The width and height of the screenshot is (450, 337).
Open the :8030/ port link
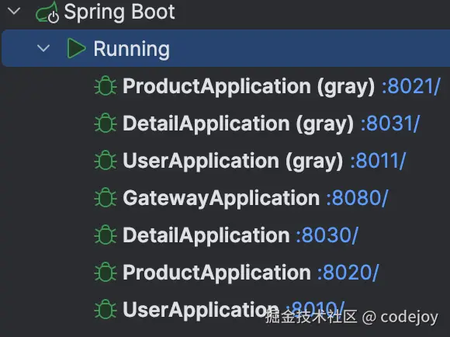pyautogui.click(x=327, y=235)
